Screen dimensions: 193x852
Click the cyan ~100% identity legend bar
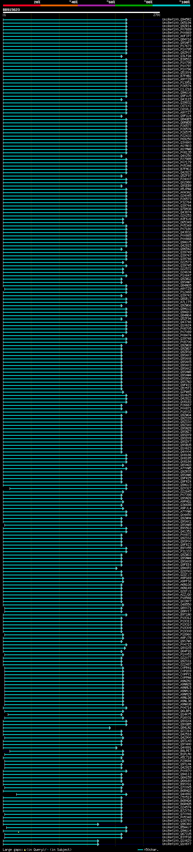coord(171,5)
